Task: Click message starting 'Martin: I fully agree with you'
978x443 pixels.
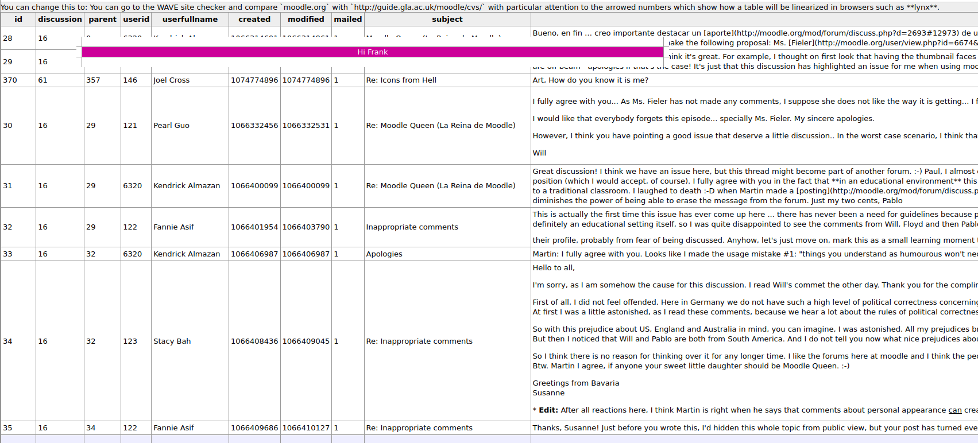Action: pyautogui.click(x=755, y=254)
